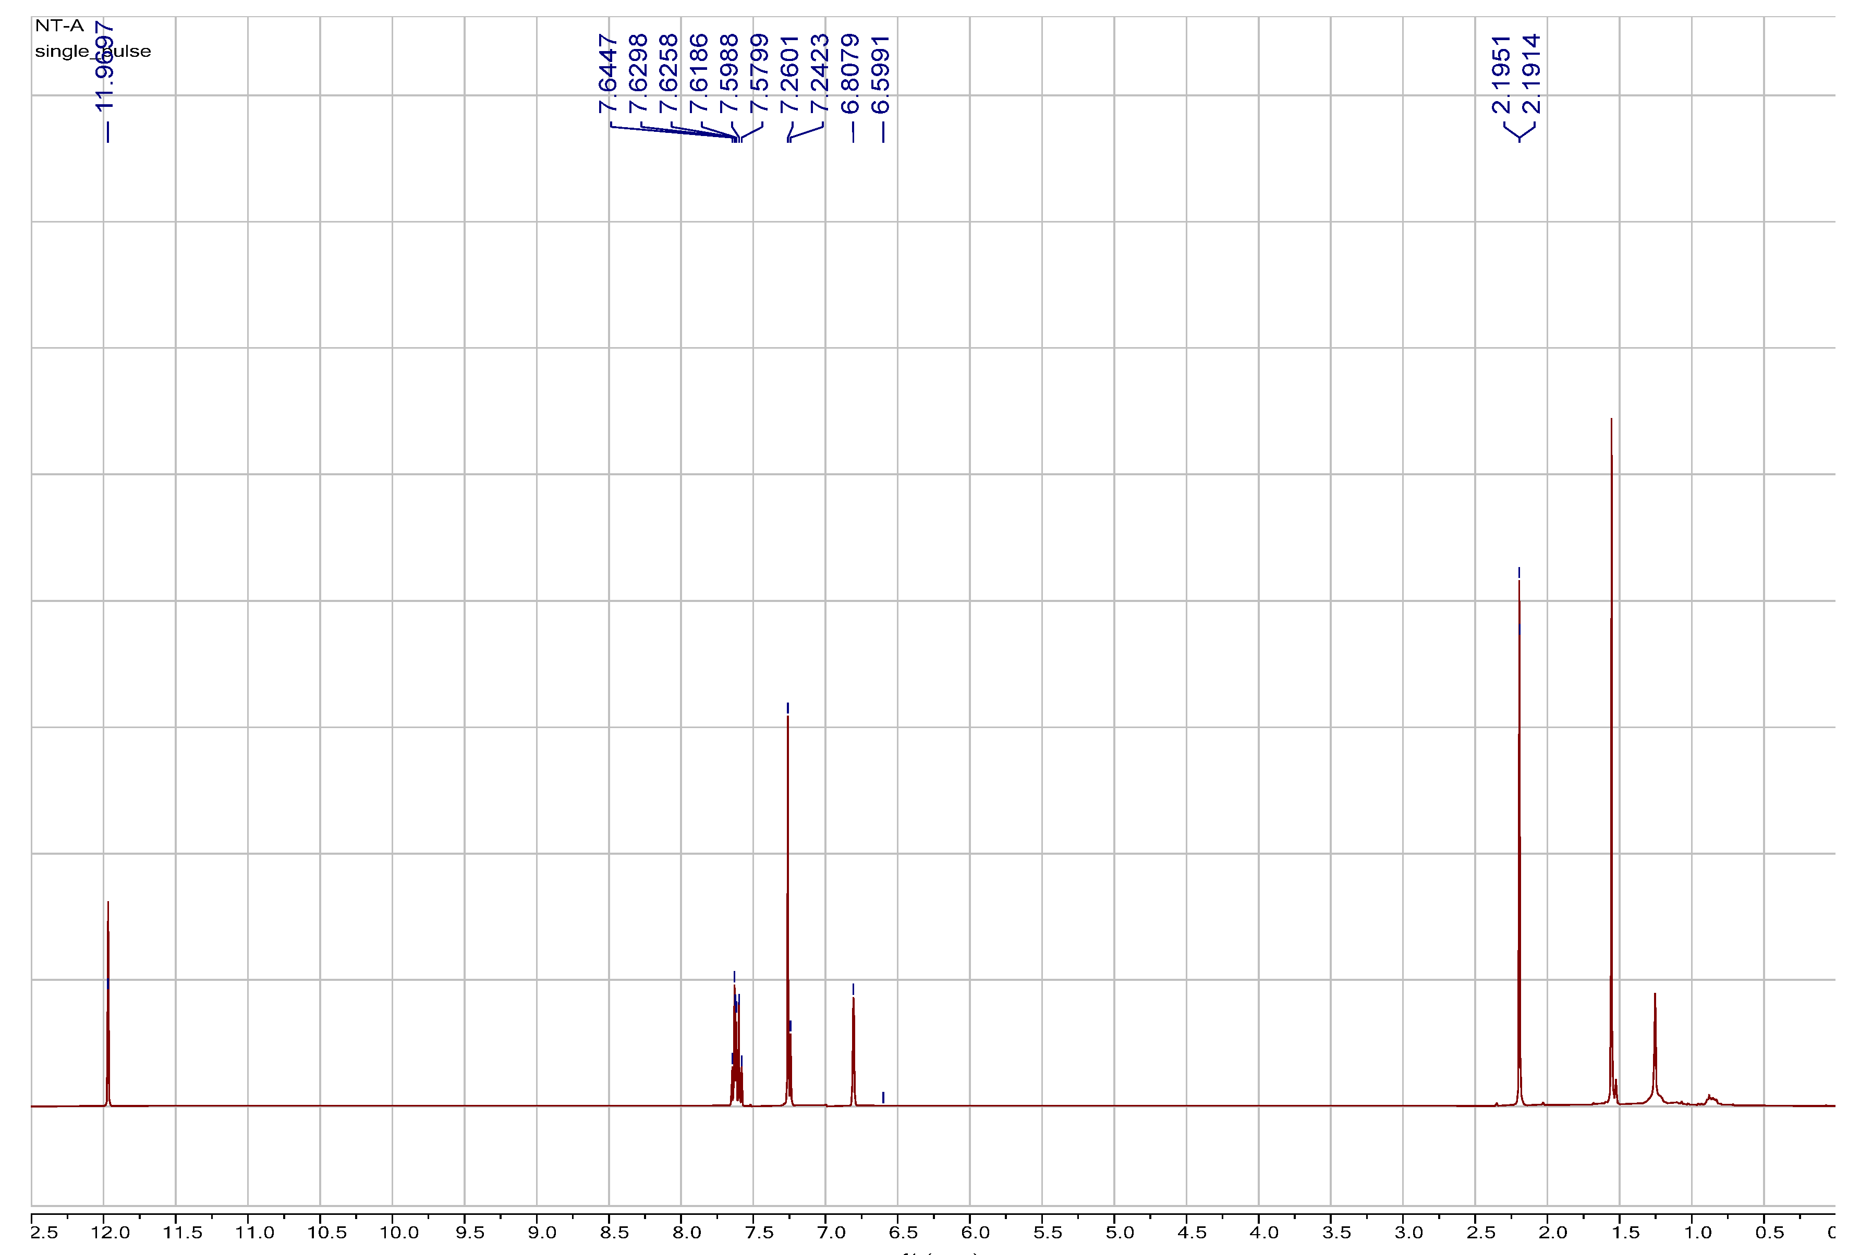The height and width of the screenshot is (1255, 1860).
Task: Click the methyl peak near 2.2 ppm
Action: click(x=1519, y=840)
